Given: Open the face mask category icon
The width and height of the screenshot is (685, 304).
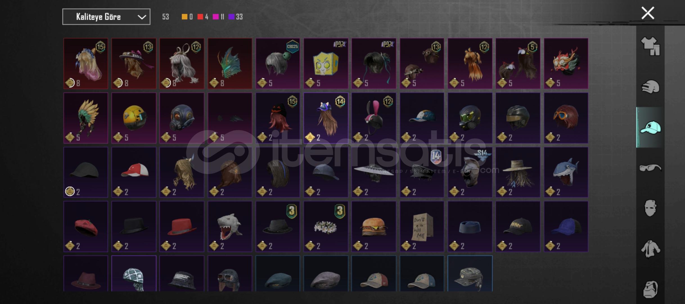Looking at the screenshot, I should click(x=650, y=208).
